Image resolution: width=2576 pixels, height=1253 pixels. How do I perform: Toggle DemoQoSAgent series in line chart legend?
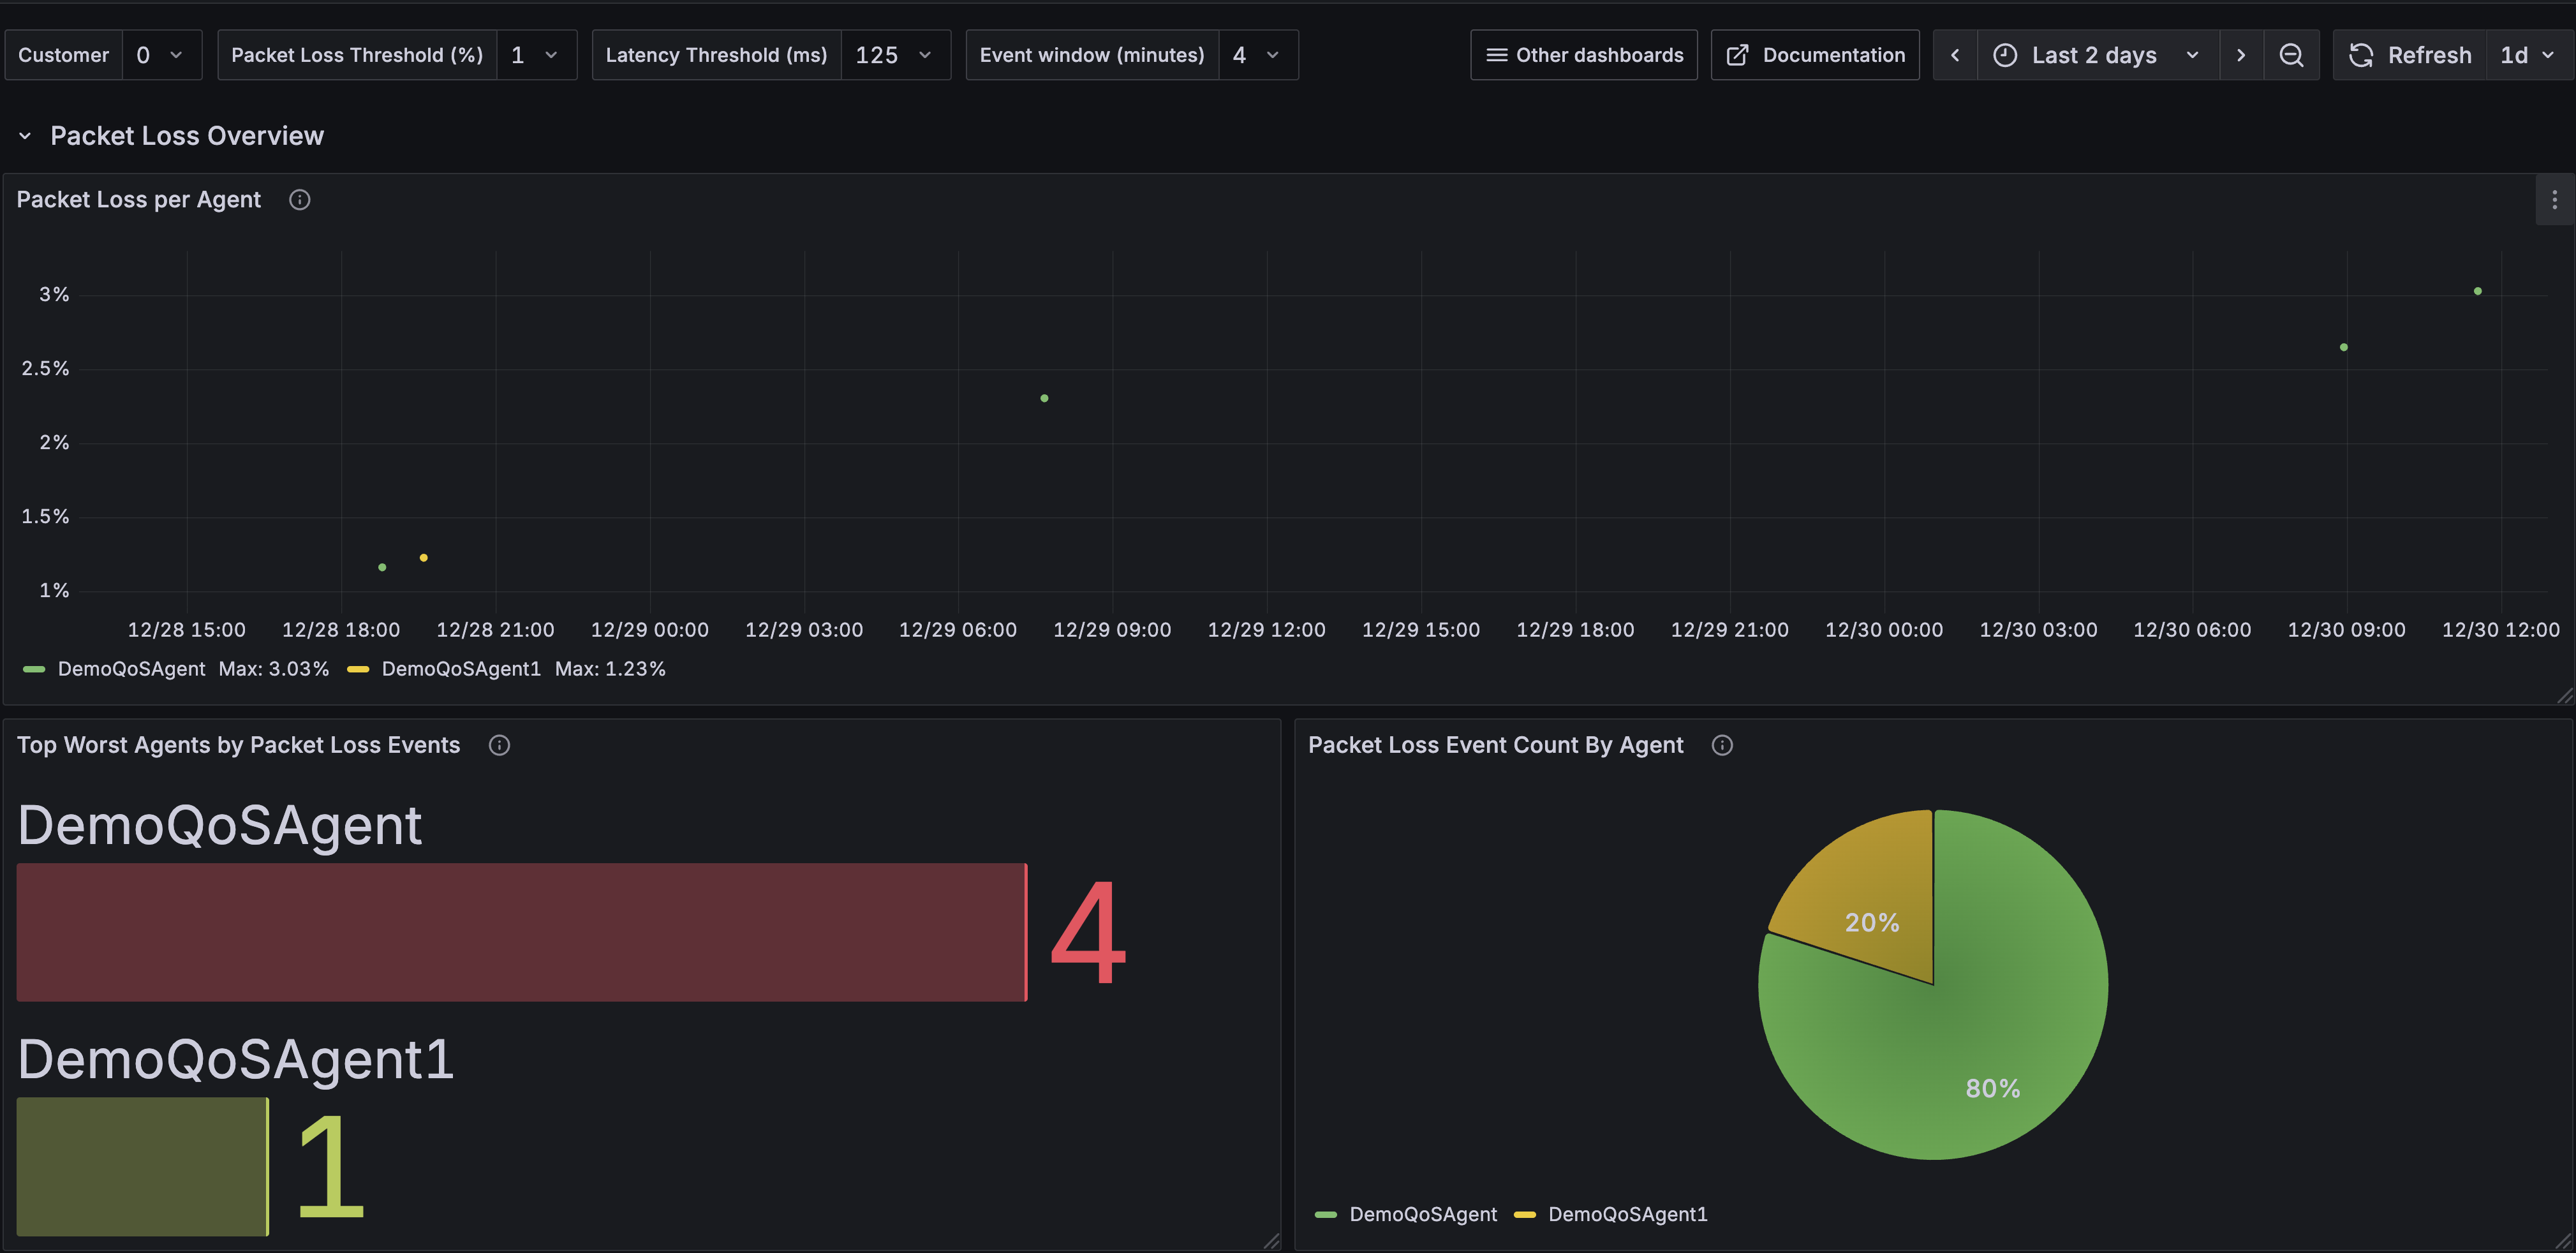131,669
